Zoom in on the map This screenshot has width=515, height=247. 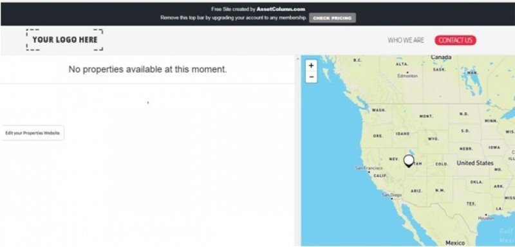tap(311, 65)
